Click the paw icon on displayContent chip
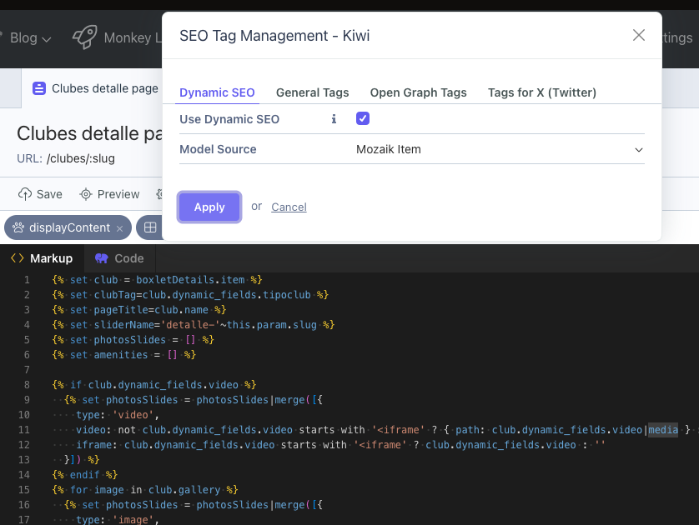 click(18, 227)
